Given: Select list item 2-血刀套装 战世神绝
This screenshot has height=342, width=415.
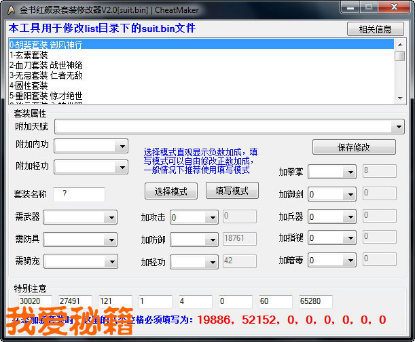Looking at the screenshot, I should [46, 65].
